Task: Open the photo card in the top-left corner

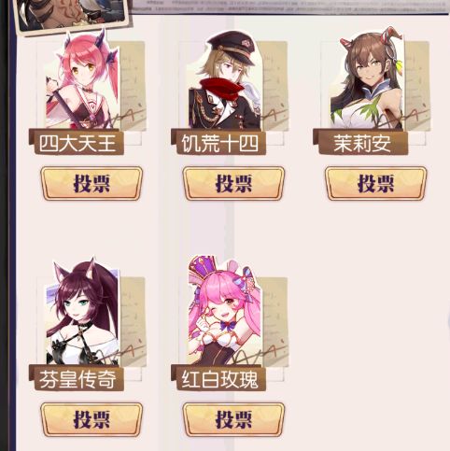Action: 73,15
